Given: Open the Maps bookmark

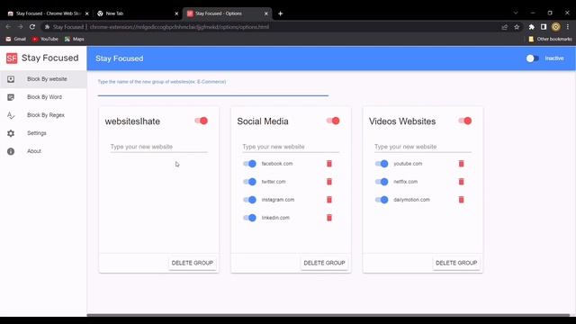Looking at the screenshot, I should [x=75, y=39].
